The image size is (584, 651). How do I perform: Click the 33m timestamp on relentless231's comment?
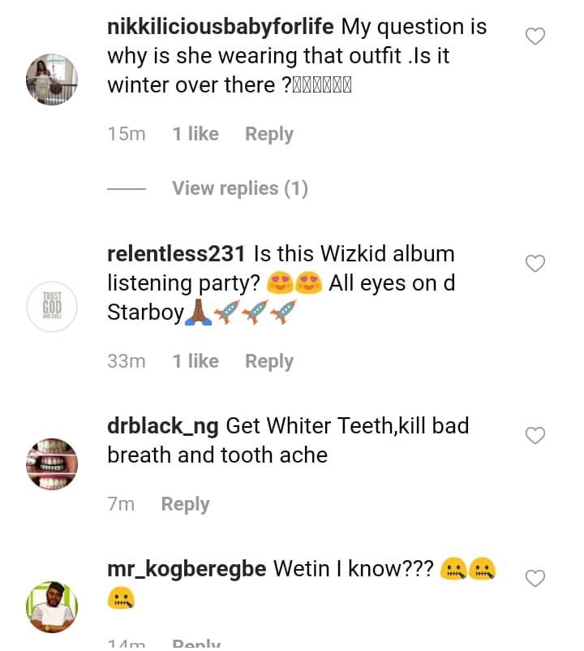click(127, 361)
